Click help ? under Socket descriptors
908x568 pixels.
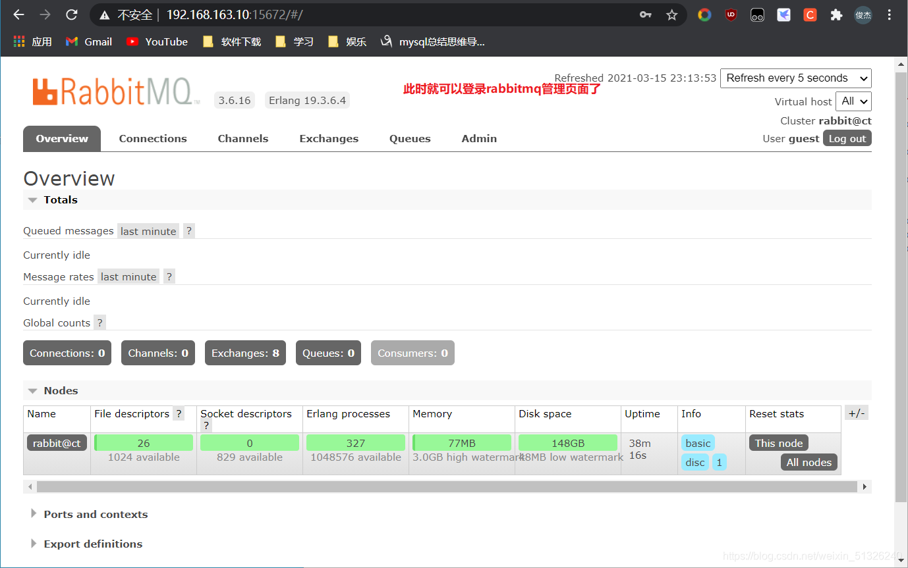click(206, 426)
